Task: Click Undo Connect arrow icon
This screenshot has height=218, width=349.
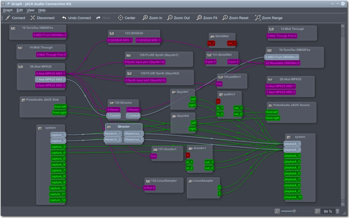Action: [64, 18]
